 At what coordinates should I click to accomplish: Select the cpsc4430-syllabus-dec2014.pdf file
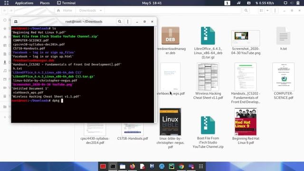[95, 134]
